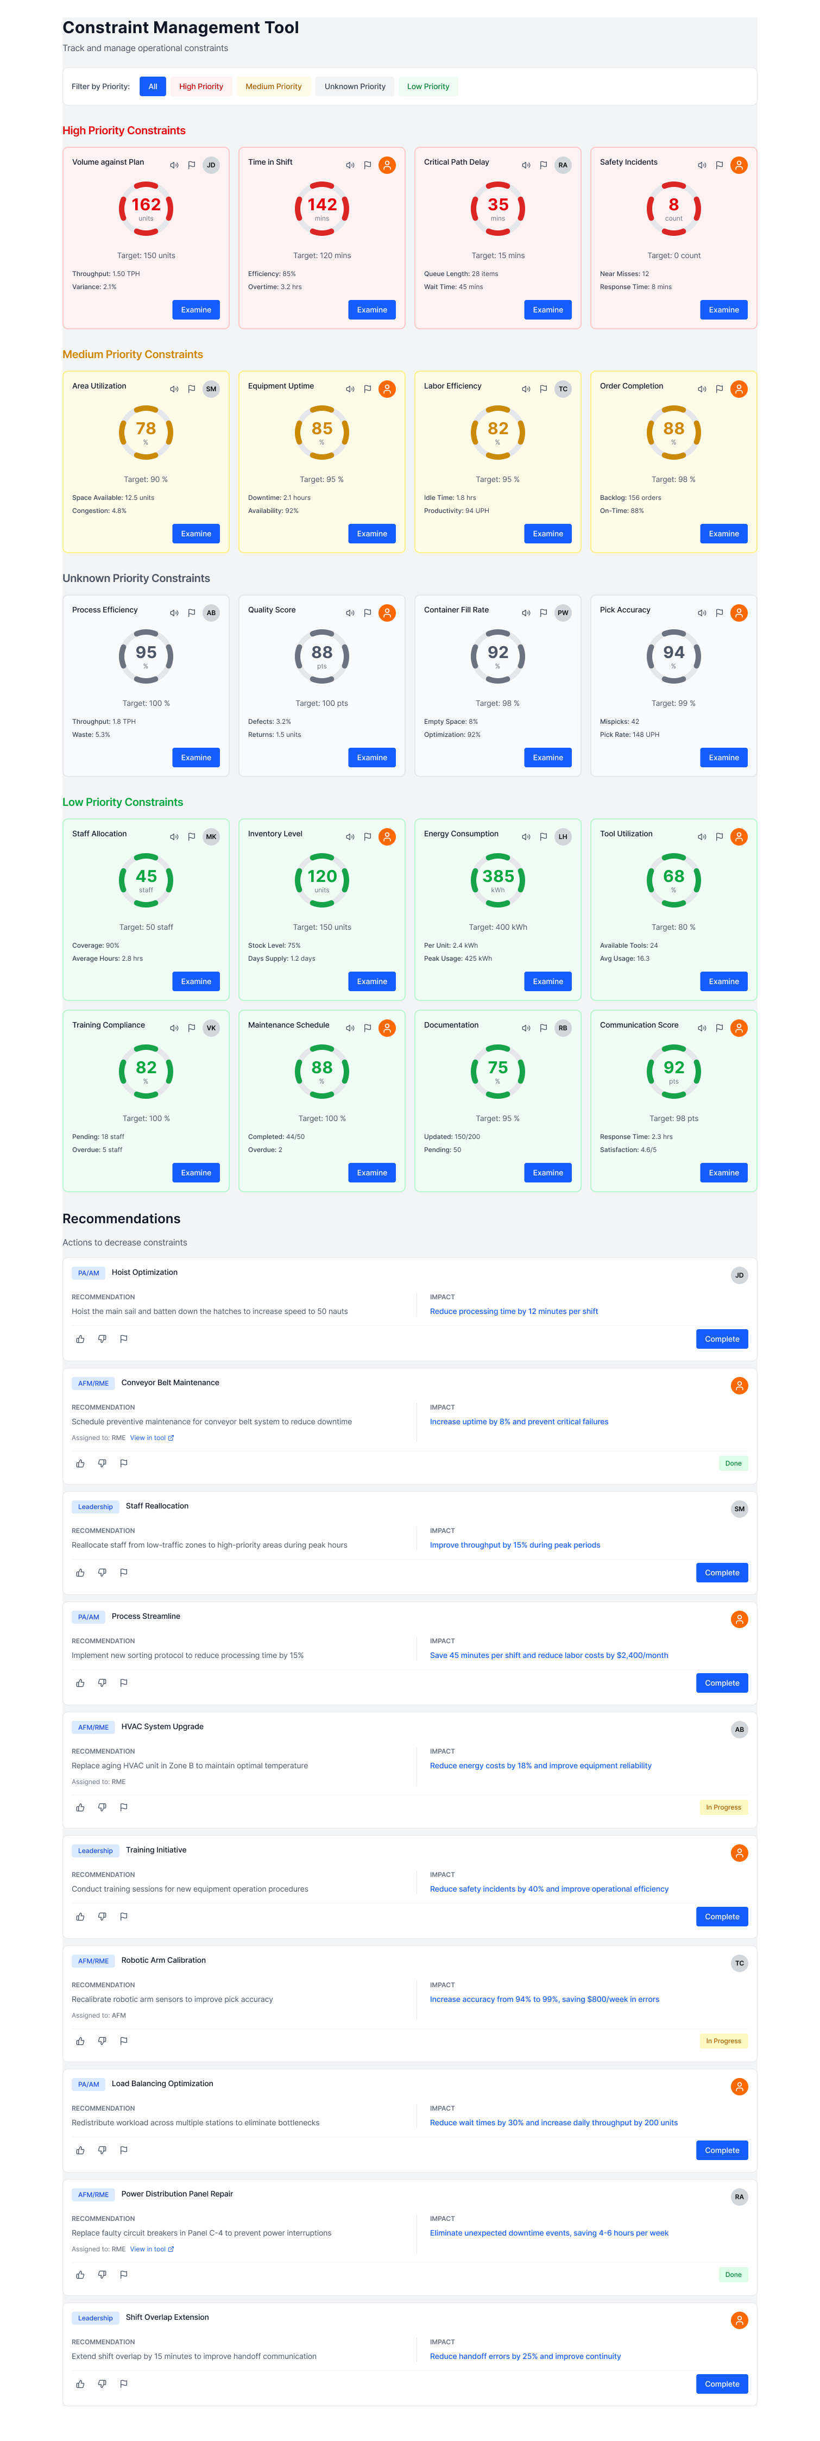Open View in tool link for Power Distribution
The image size is (820, 2441).
[x=152, y=2249]
